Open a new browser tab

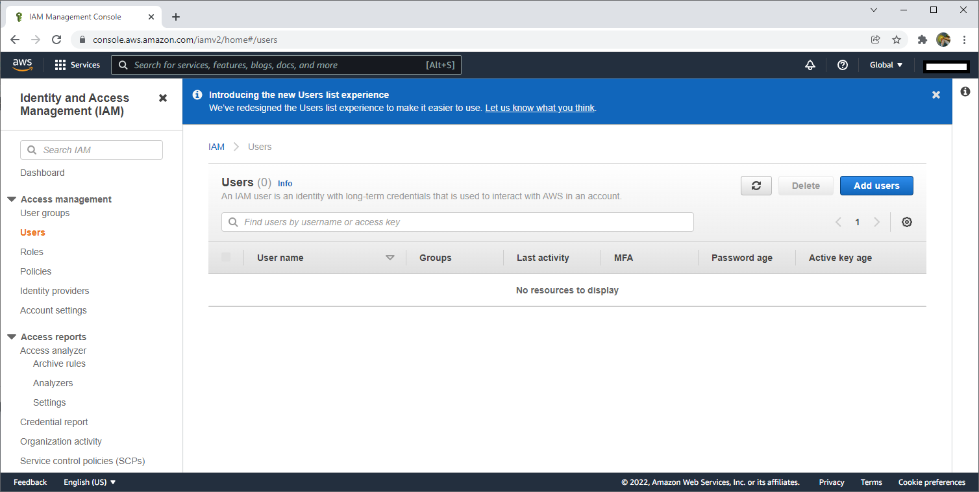(x=176, y=17)
